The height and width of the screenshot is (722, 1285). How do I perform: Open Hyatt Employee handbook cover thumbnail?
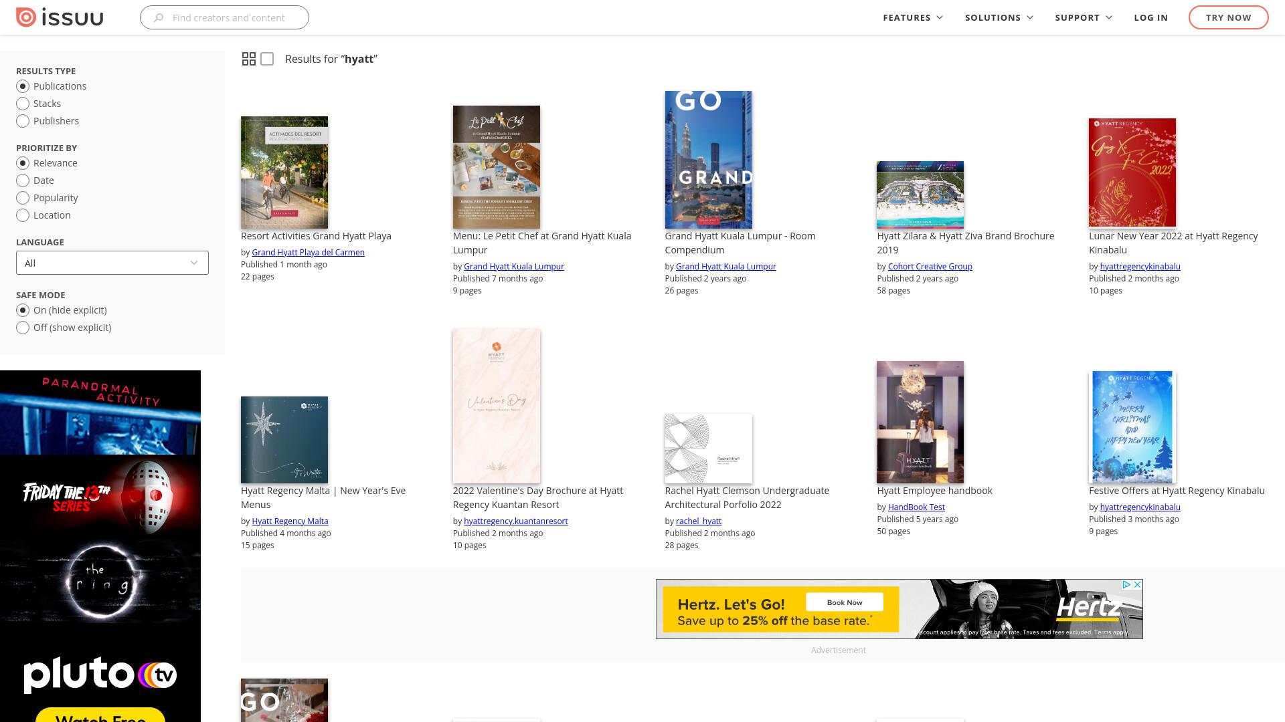(x=920, y=422)
